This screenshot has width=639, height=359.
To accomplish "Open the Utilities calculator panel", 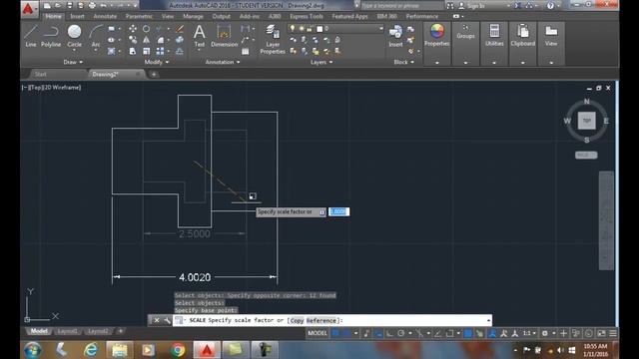I will pos(494,35).
